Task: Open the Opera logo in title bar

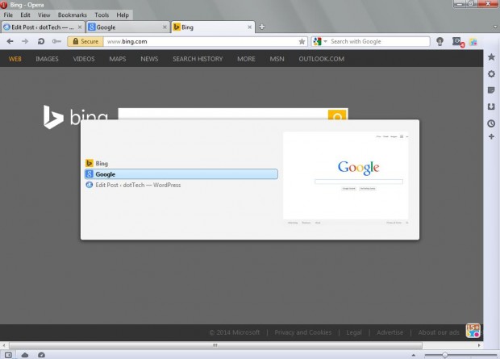Action: (4, 5)
